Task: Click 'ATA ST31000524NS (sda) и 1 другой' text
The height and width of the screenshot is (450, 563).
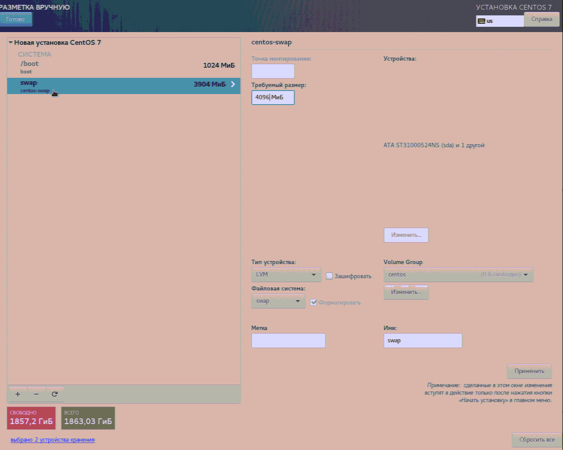Action: point(434,145)
